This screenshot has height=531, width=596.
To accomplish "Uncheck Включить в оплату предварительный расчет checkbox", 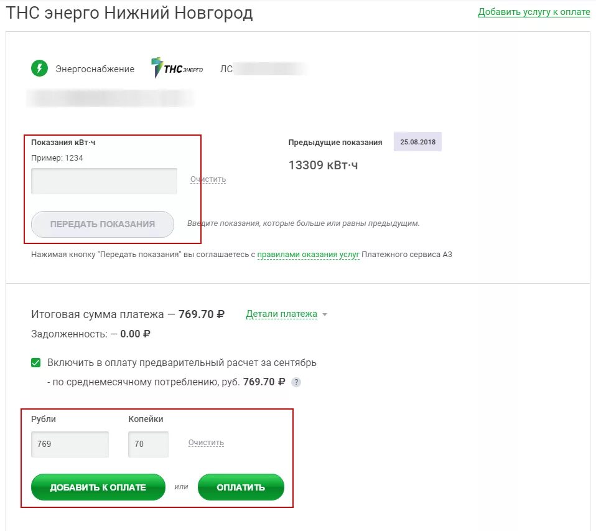I will click(x=35, y=362).
